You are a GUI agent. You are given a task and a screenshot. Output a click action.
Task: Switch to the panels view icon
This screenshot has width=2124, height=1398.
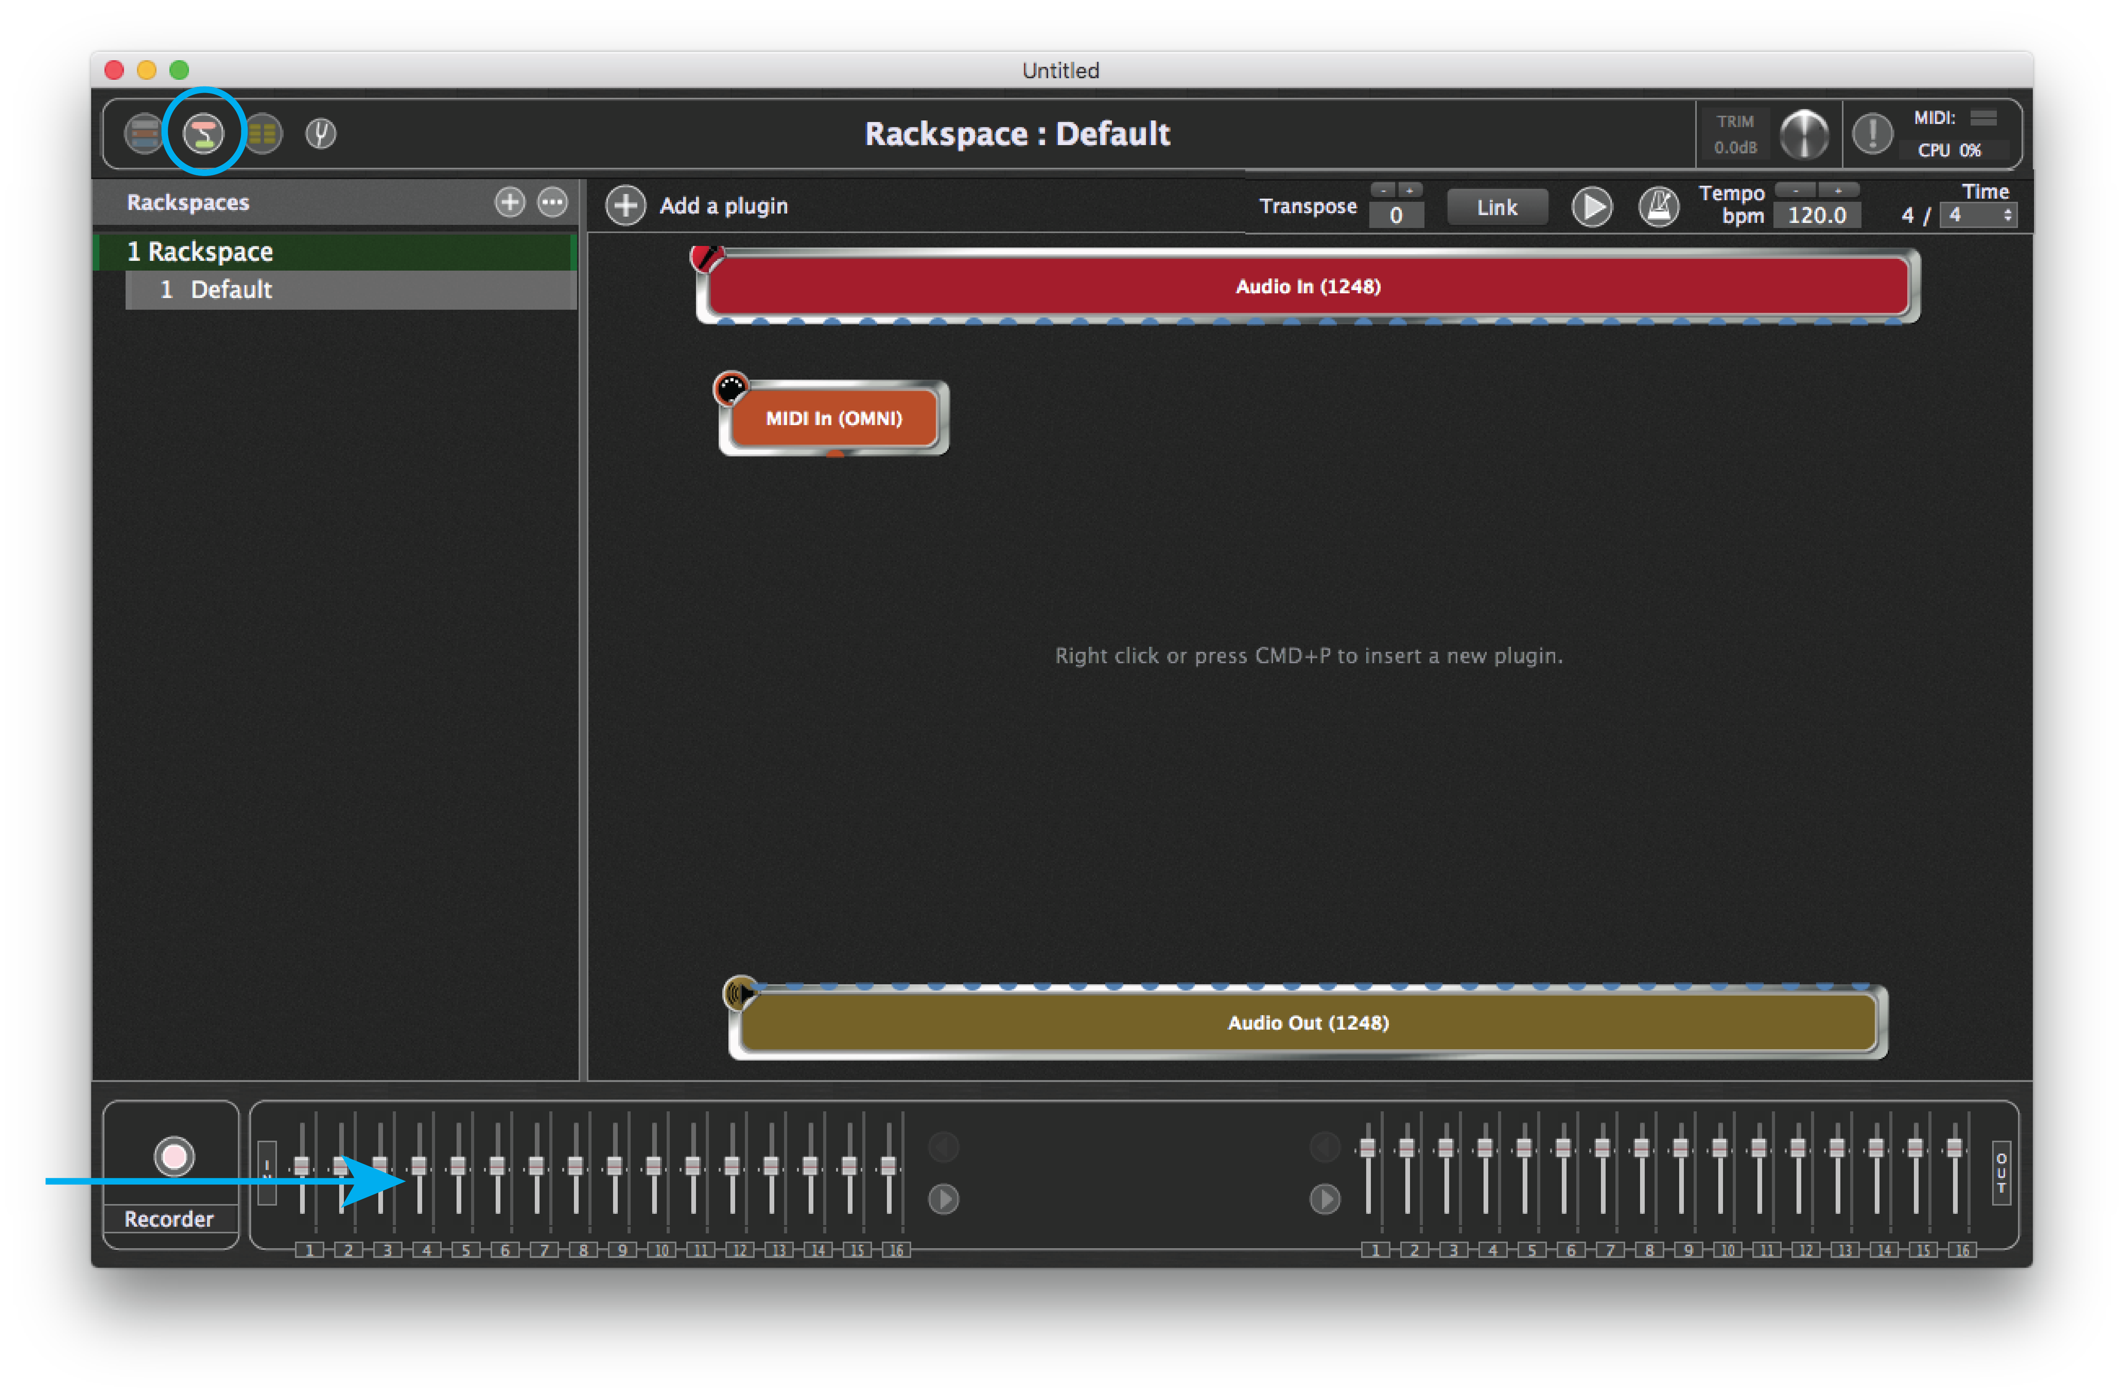point(144,134)
